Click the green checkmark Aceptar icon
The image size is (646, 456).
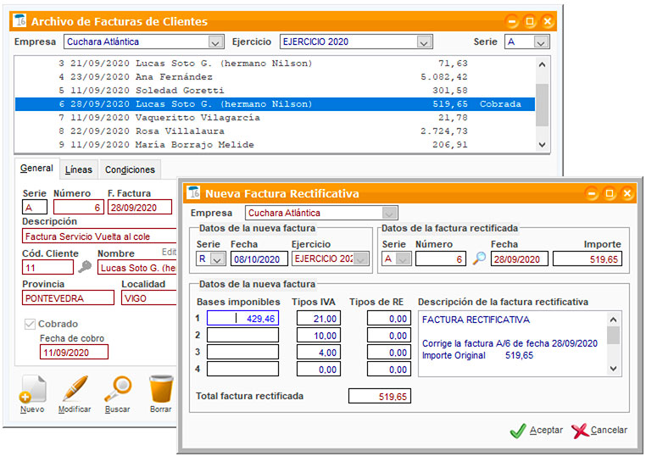click(x=518, y=431)
